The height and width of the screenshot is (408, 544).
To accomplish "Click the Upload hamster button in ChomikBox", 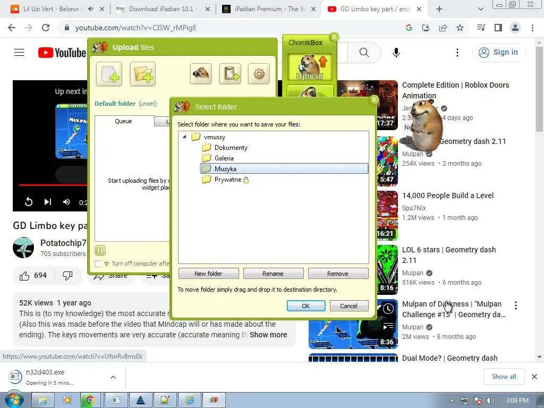I will pos(310,67).
